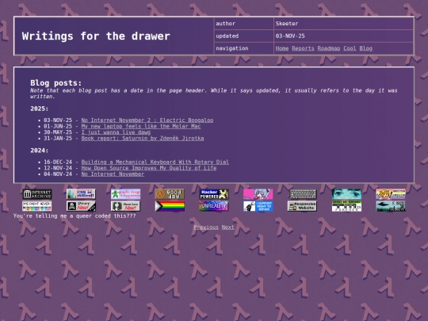Click the 'Writings for the drawer' page title

96,36
